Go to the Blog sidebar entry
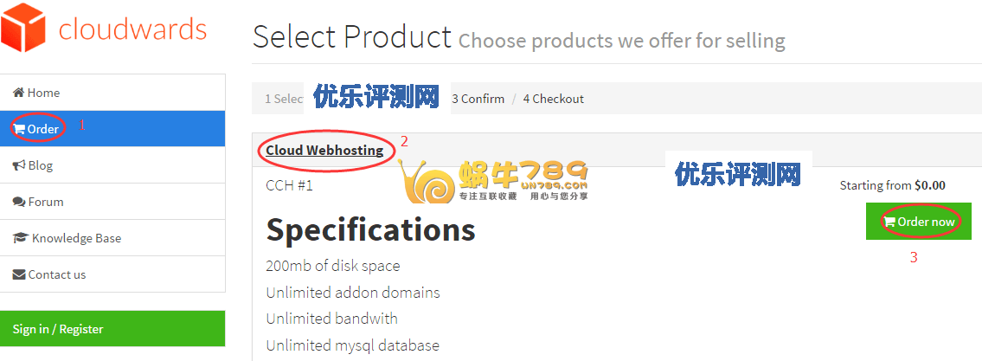Screen dimensions: 982x361 click(x=112, y=165)
